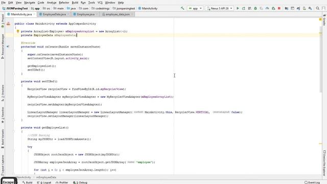Click the Make Project hammer icon
The image size is (327, 184).
click(182, 8)
